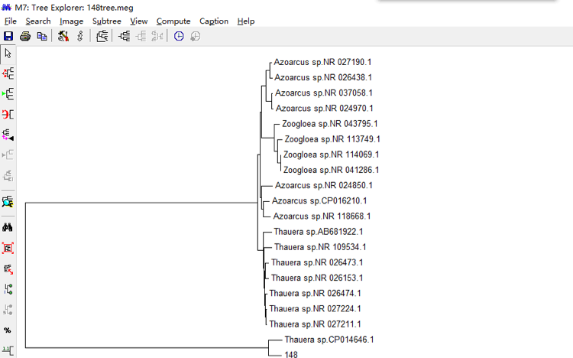Select taxon Thauera sp.CP014646.1
573x358 pixels.
[x=329, y=340]
